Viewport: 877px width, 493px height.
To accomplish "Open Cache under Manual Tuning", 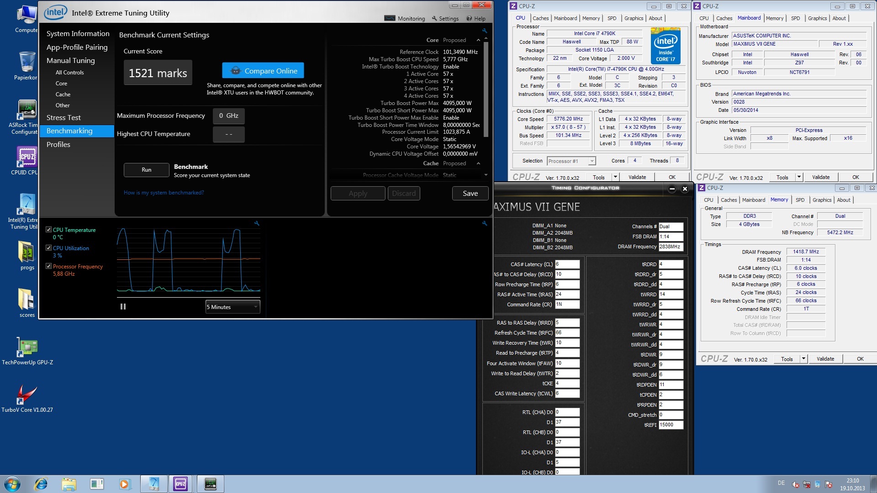I will (x=63, y=94).
